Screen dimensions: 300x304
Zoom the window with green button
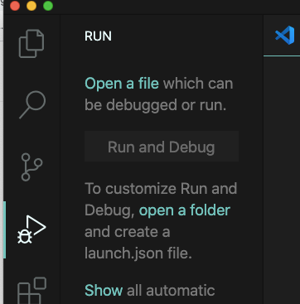48,6
